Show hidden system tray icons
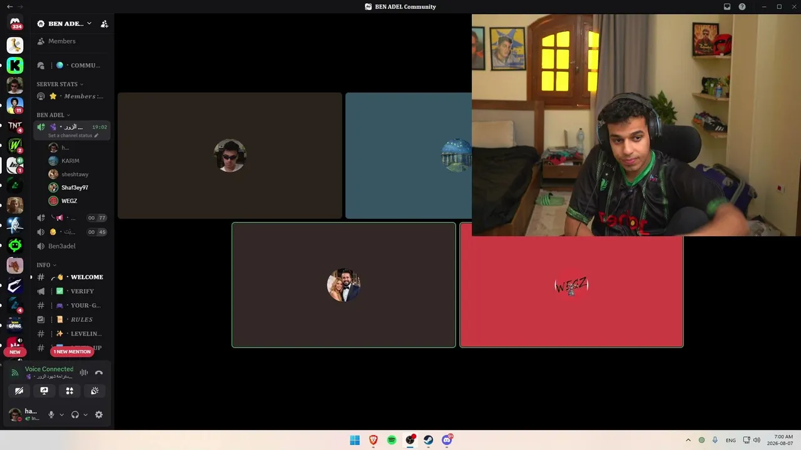Image resolution: width=801 pixels, height=450 pixels. click(688, 440)
